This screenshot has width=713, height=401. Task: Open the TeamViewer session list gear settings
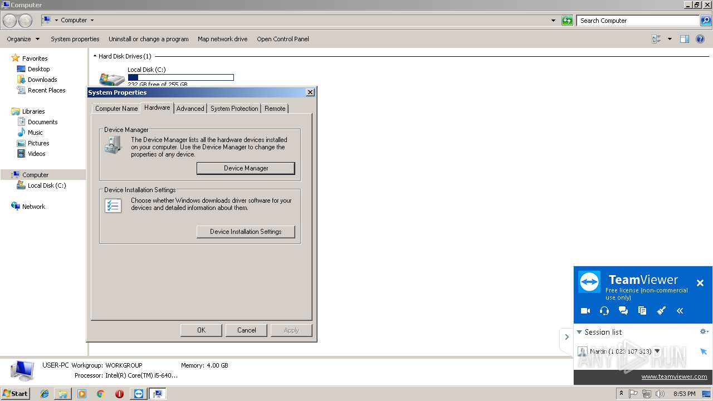click(x=704, y=331)
